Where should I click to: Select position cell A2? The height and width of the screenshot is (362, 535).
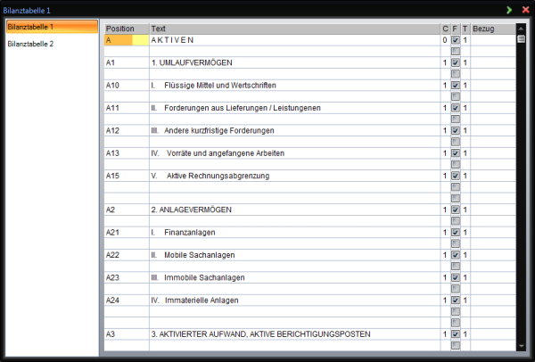pyautogui.click(x=127, y=210)
